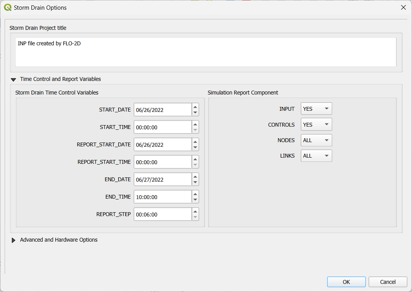Screen dimensions: 412x292
Task: Increase END_TIME with up arrow
Action: [195, 194]
